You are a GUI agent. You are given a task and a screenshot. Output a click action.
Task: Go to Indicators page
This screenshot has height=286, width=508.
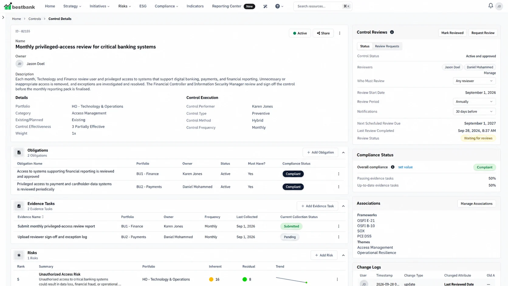195,6
